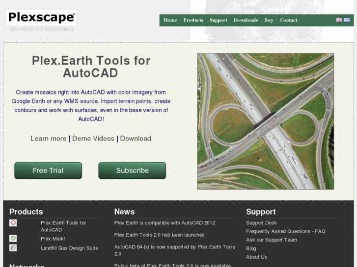Follow the Download link under the description
This screenshot has height=267, width=357.
[136, 138]
